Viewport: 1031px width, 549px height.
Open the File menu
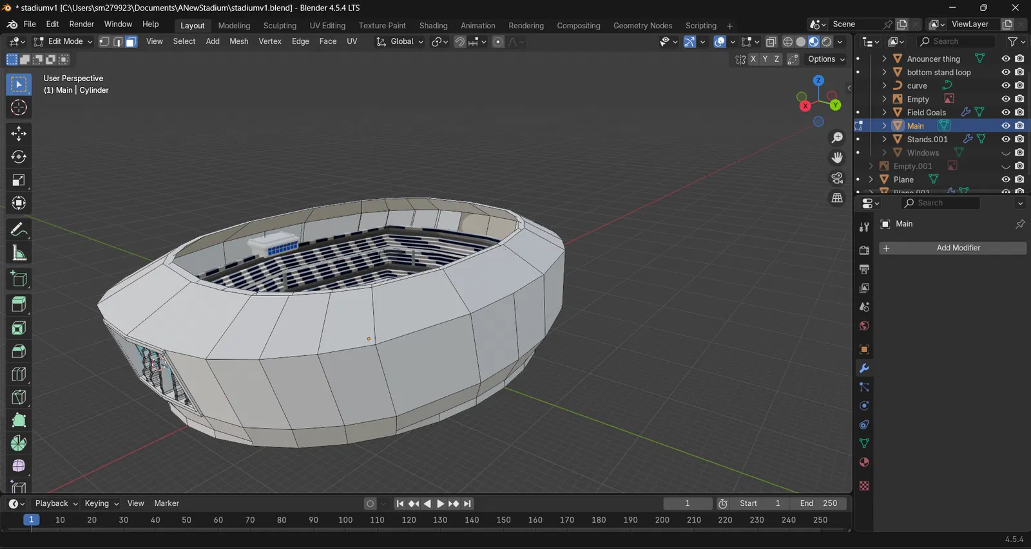click(x=30, y=24)
